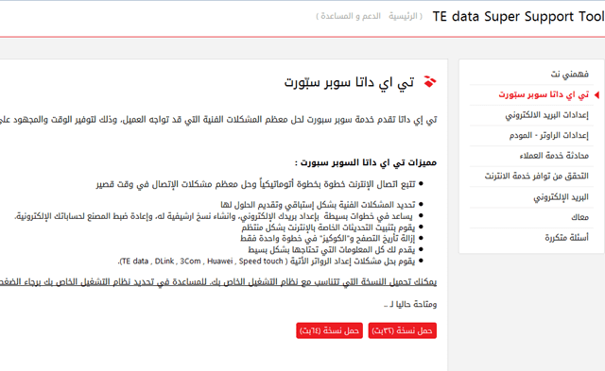Click the bullet text يقدم لك كل المعلومات

[x=332, y=249]
